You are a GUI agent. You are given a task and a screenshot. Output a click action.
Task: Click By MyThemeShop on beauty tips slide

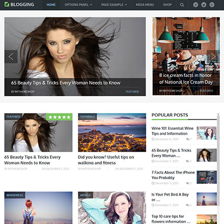point(23,92)
